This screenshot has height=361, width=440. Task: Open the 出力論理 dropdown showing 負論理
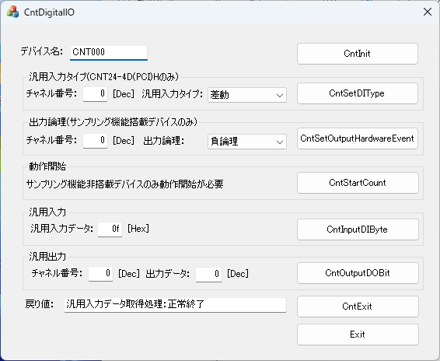[x=247, y=142]
